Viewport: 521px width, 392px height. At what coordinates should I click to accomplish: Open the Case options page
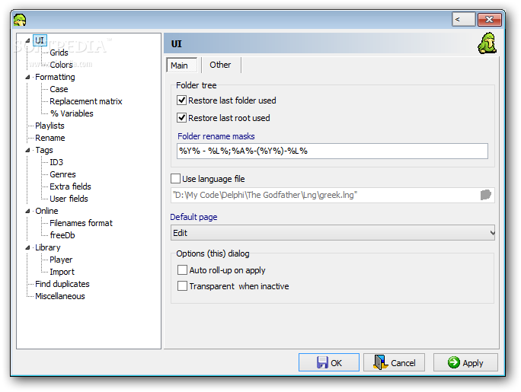[59, 89]
